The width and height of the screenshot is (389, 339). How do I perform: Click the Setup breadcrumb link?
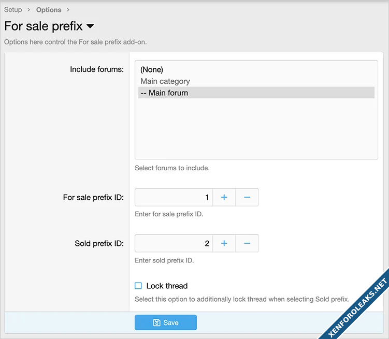pos(13,10)
